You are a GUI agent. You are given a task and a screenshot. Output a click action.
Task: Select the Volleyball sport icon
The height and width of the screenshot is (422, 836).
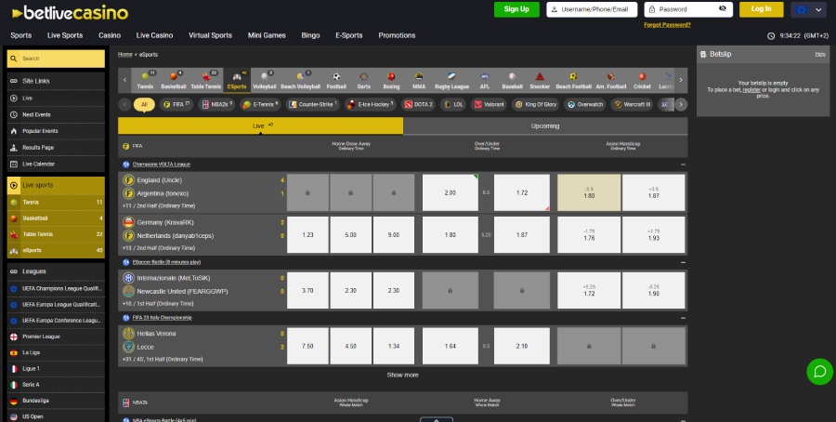point(265,80)
